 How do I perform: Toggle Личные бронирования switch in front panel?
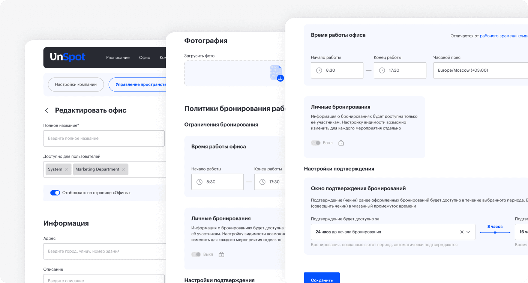click(x=316, y=143)
